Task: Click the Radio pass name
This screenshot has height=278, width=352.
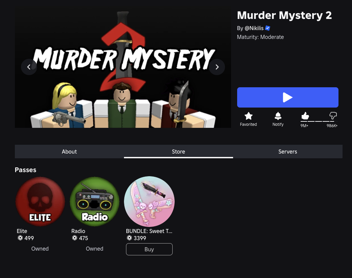Action: (78, 231)
